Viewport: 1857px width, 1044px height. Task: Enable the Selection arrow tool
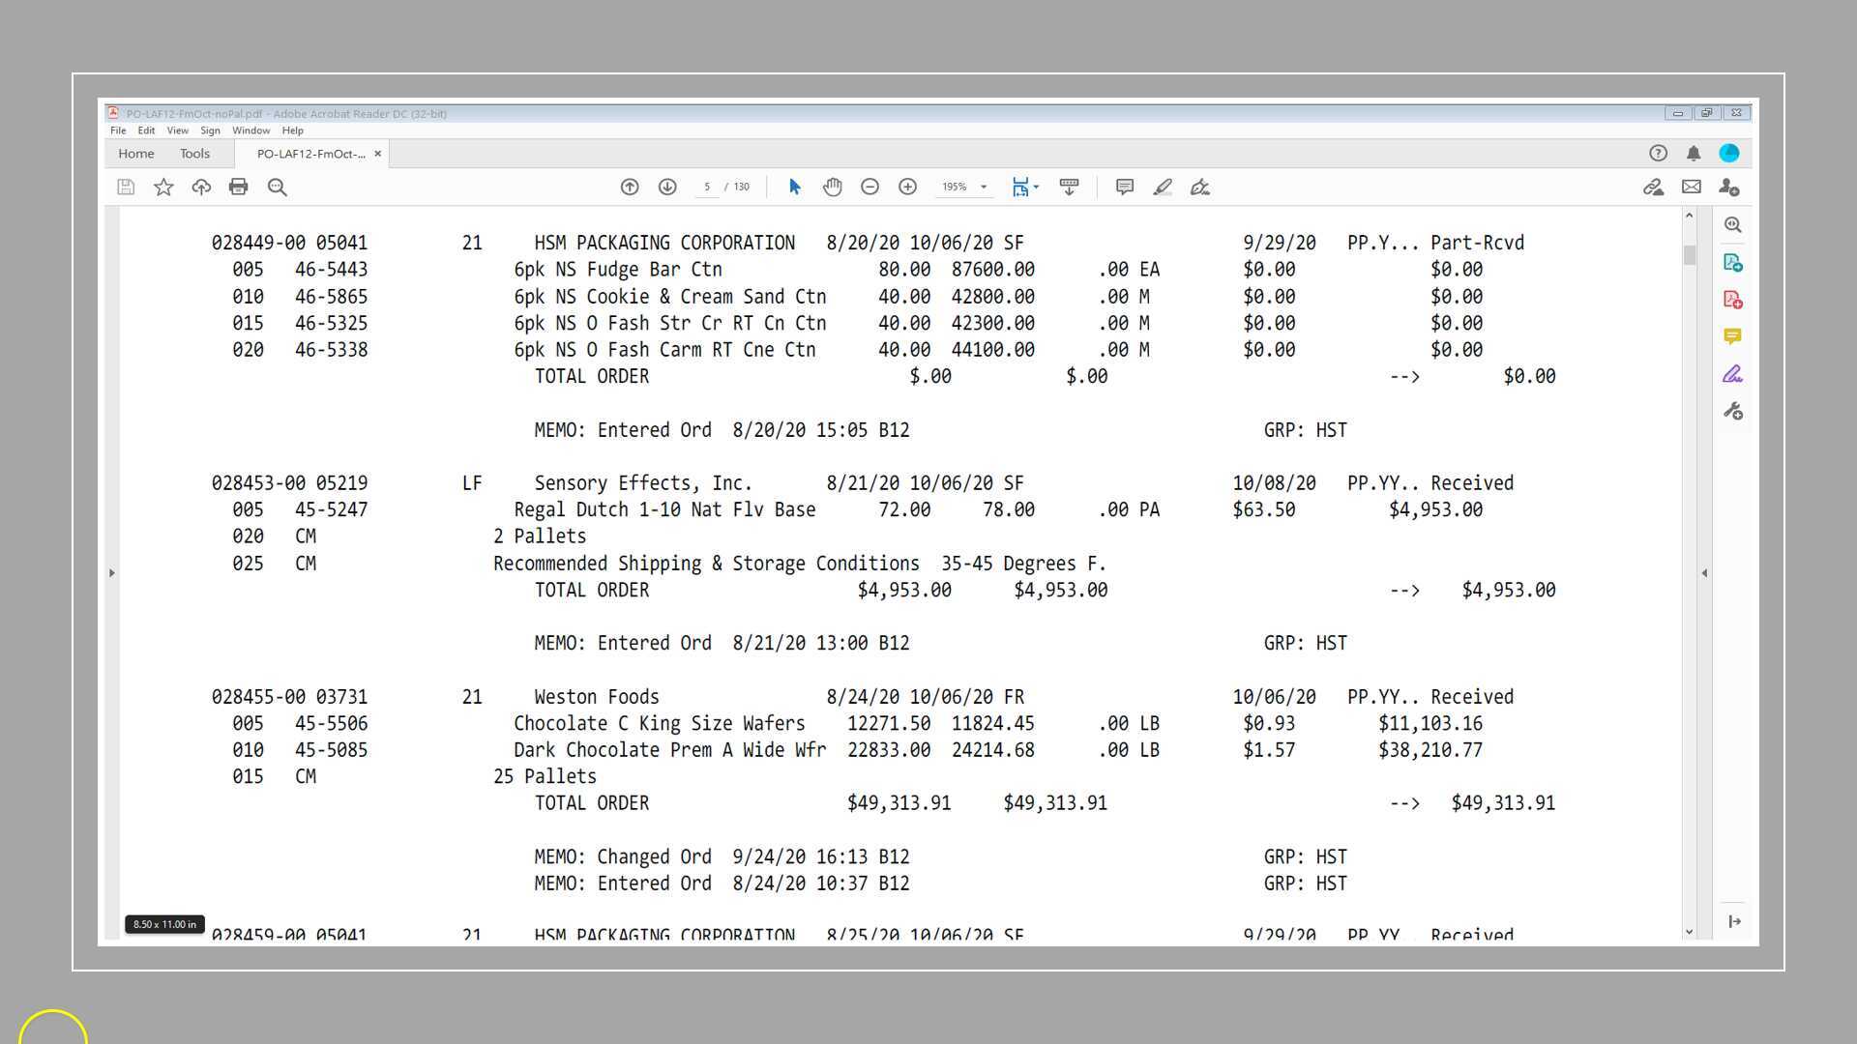tap(794, 187)
